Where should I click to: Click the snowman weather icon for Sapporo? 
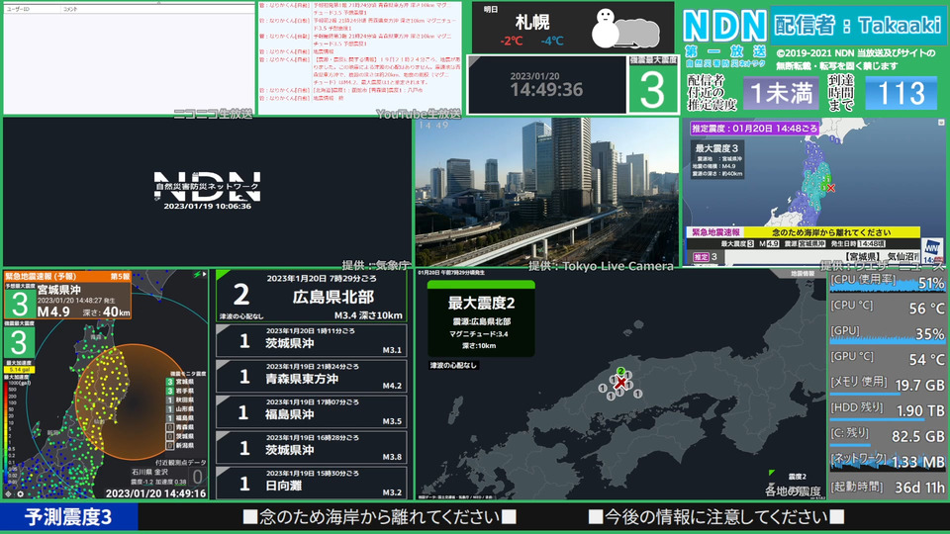[624, 29]
